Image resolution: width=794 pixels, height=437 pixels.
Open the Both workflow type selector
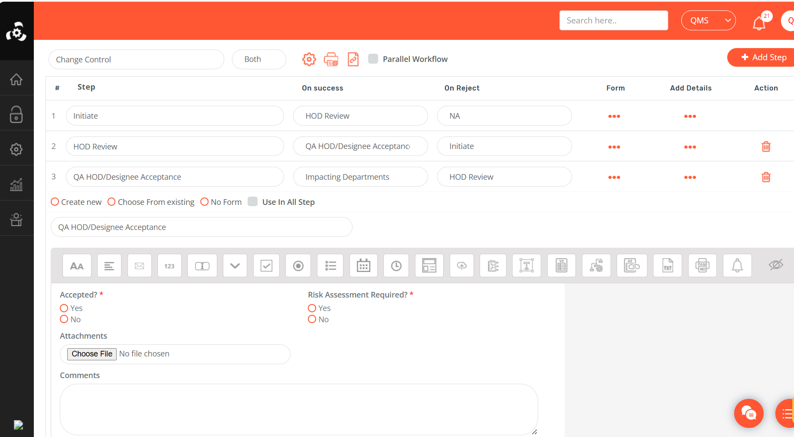259,59
